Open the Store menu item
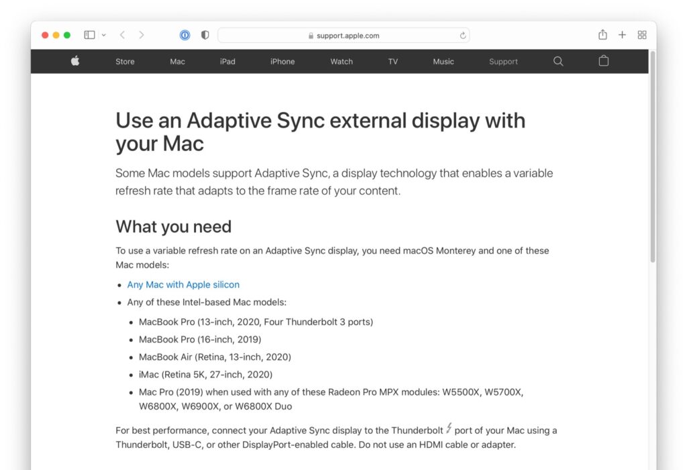The height and width of the screenshot is (470, 687). 125,61
